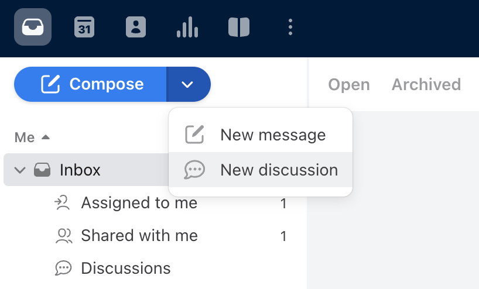
Task: Switch to the Open tab
Action: pos(349,85)
